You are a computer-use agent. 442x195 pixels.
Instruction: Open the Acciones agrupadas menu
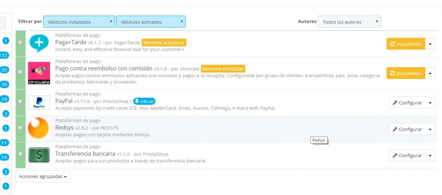(43, 177)
